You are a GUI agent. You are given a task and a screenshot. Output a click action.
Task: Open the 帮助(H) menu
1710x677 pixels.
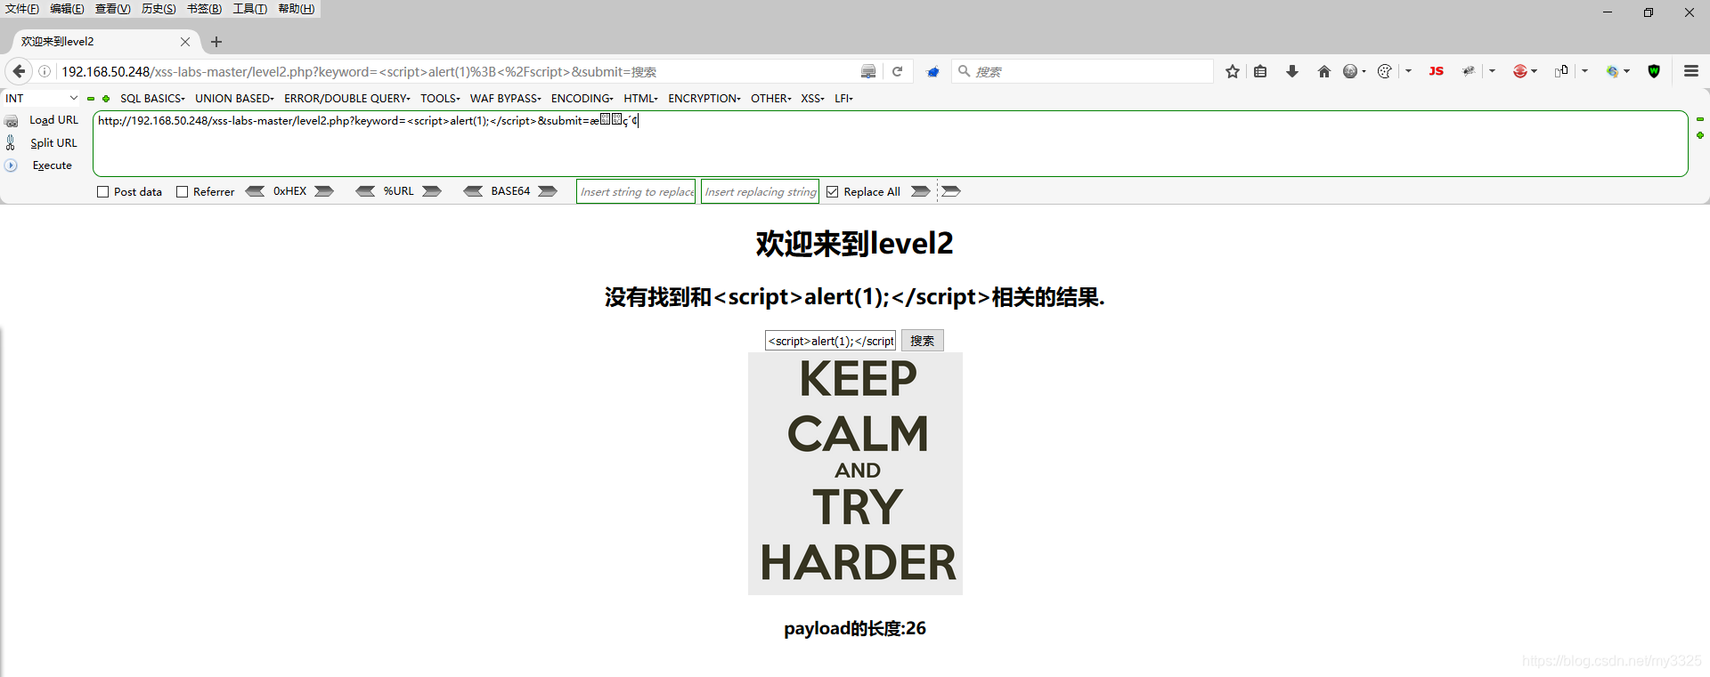click(x=297, y=9)
